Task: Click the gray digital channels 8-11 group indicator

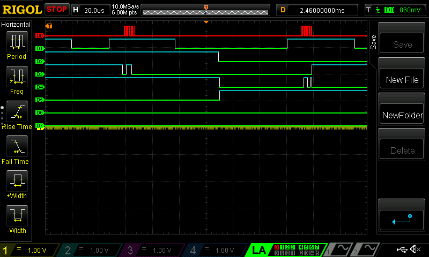Action: pyautogui.click(x=285, y=253)
